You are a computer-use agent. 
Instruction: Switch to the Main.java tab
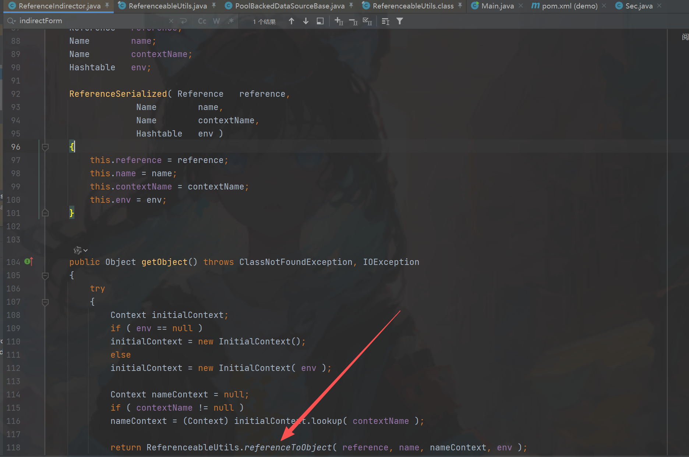pyautogui.click(x=497, y=6)
